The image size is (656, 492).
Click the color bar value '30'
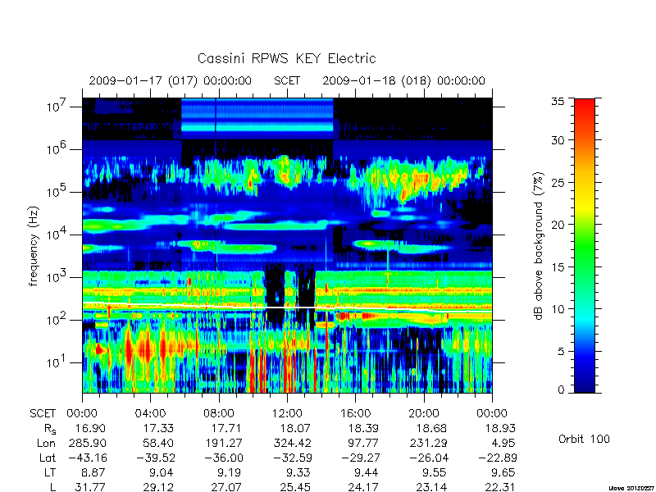558,140
